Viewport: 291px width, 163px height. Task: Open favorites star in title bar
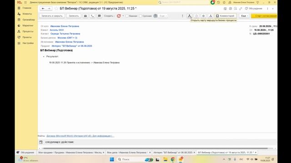pos(224,2)
